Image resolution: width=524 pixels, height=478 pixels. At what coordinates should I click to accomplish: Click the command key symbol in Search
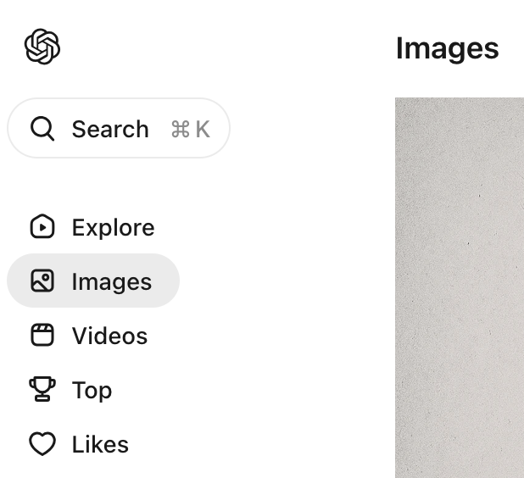(180, 129)
